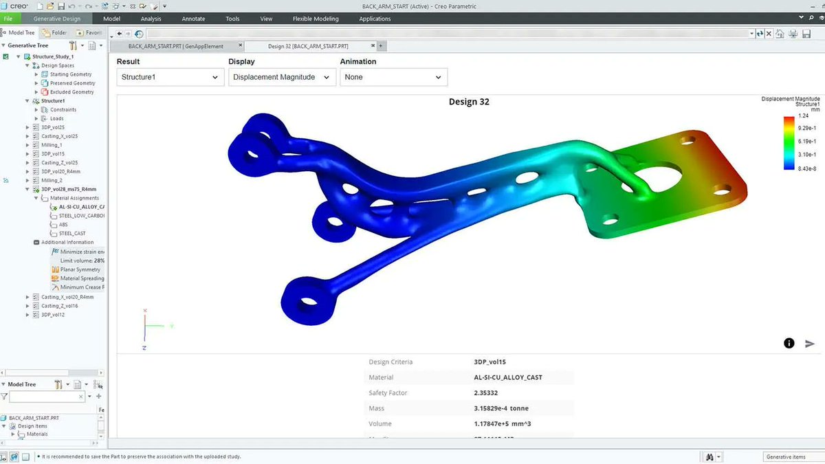The image size is (825, 464).
Task: Click the lower Model Tree show list icon
Action: [77, 384]
